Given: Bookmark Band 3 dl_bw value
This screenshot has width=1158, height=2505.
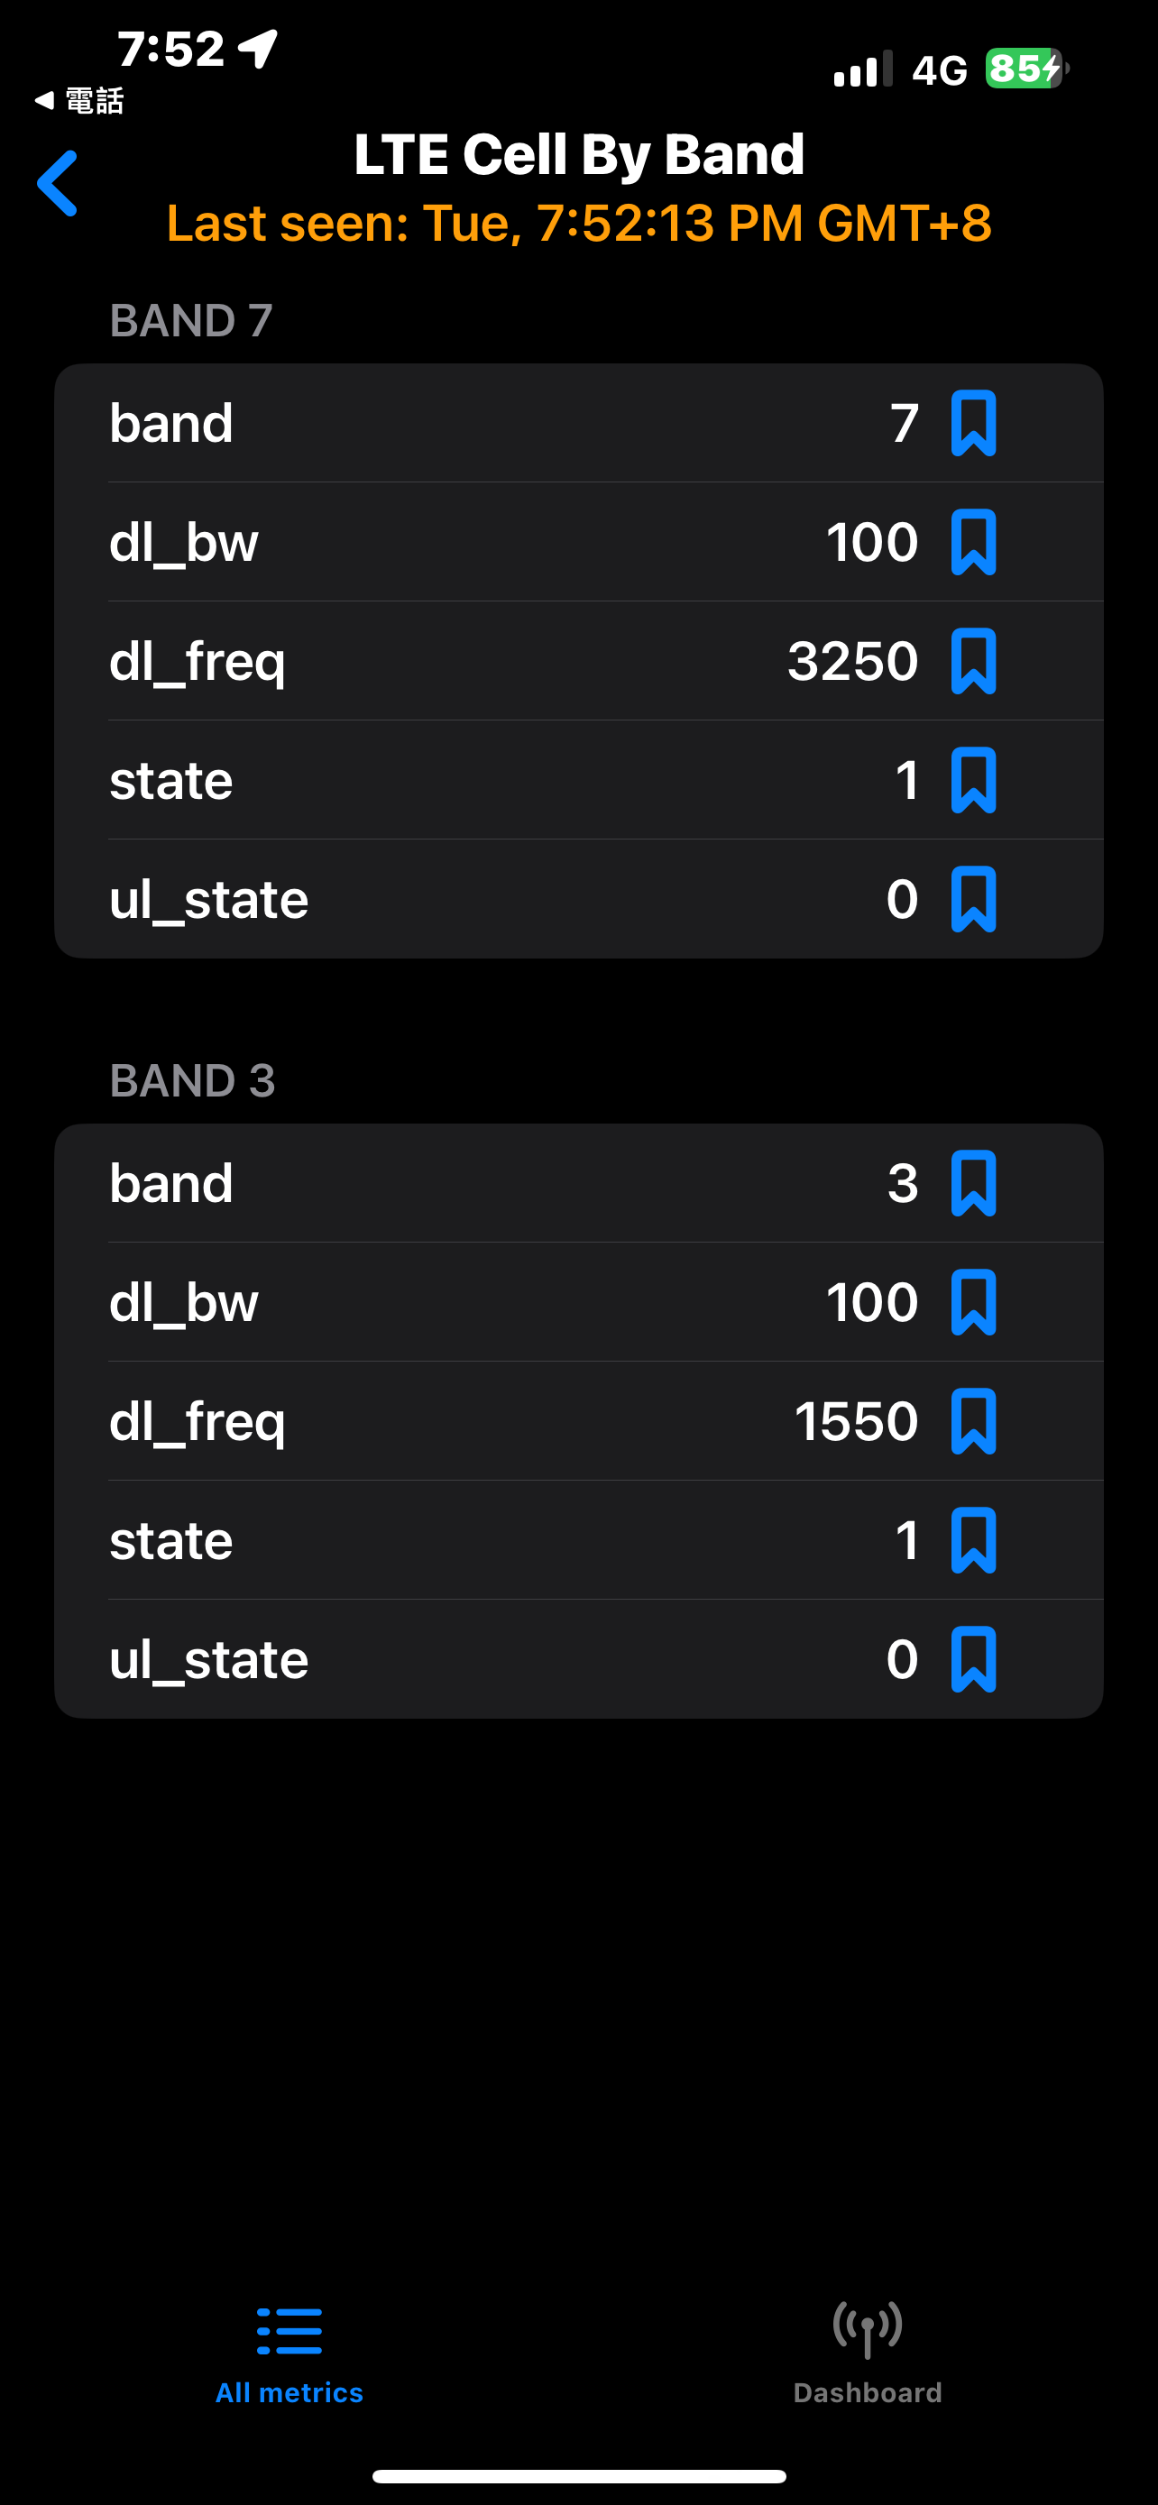Looking at the screenshot, I should 973,1302.
